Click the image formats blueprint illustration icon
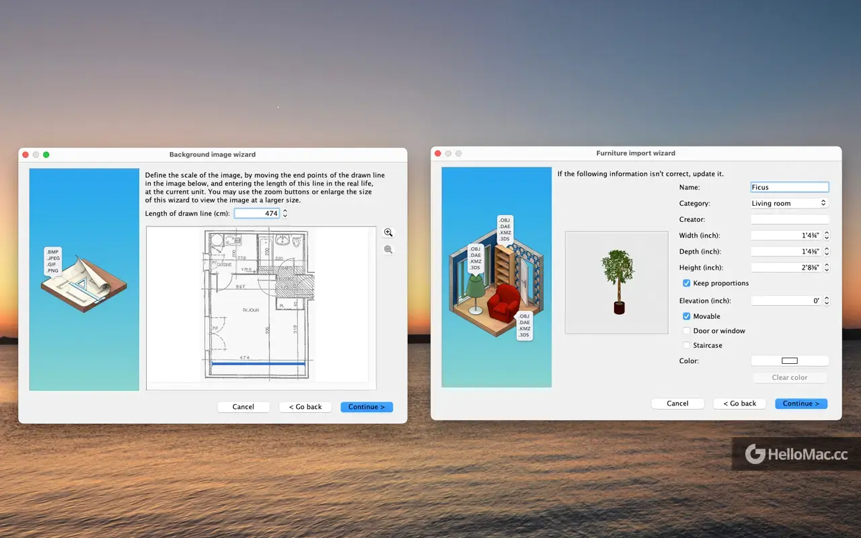 pos(84,280)
